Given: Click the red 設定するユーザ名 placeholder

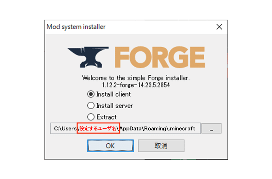Looking at the screenshot, I should [98, 128].
